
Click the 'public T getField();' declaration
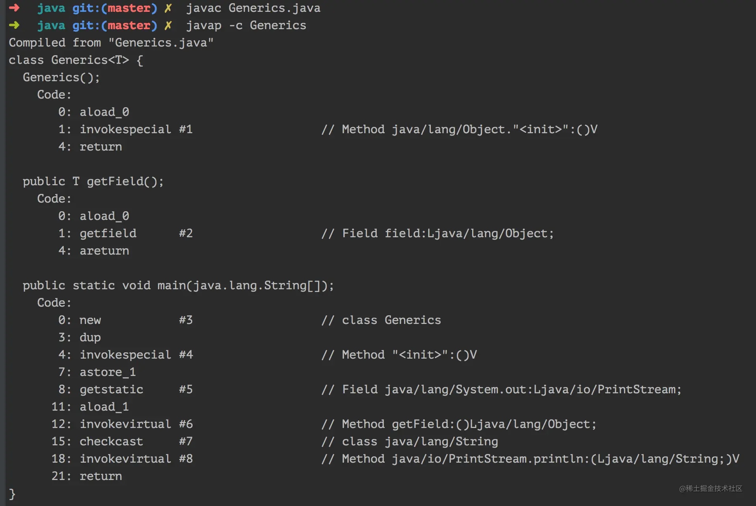pos(93,181)
